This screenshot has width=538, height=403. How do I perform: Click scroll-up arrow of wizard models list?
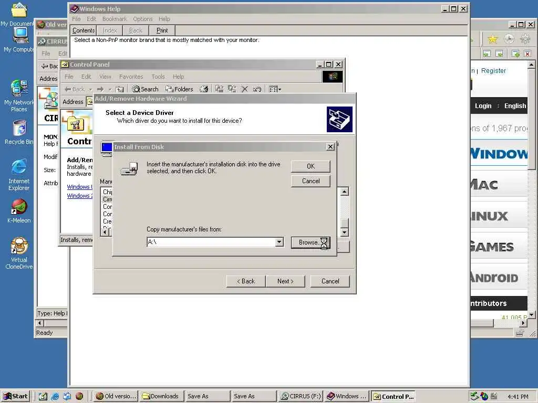point(345,191)
